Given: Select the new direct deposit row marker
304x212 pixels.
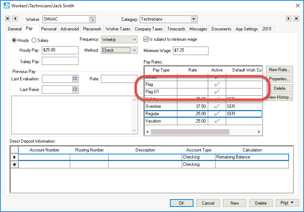Looking at the screenshot, I should (x=14, y=165).
